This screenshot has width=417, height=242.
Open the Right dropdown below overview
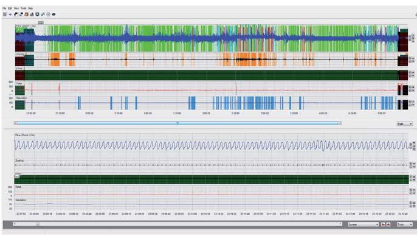404,124
